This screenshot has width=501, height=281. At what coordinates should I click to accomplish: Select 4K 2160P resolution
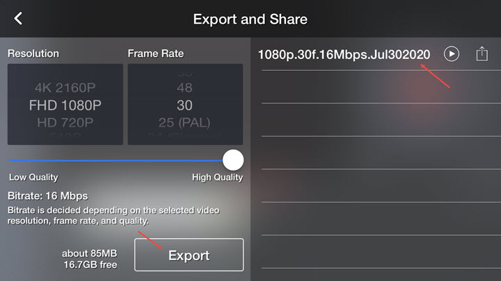65,87
